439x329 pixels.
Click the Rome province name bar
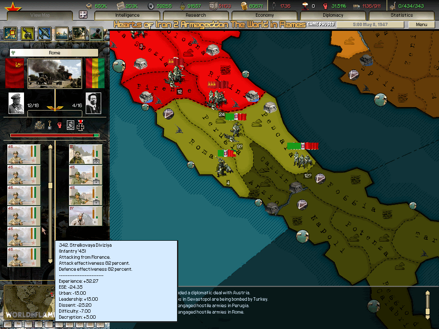pos(54,53)
